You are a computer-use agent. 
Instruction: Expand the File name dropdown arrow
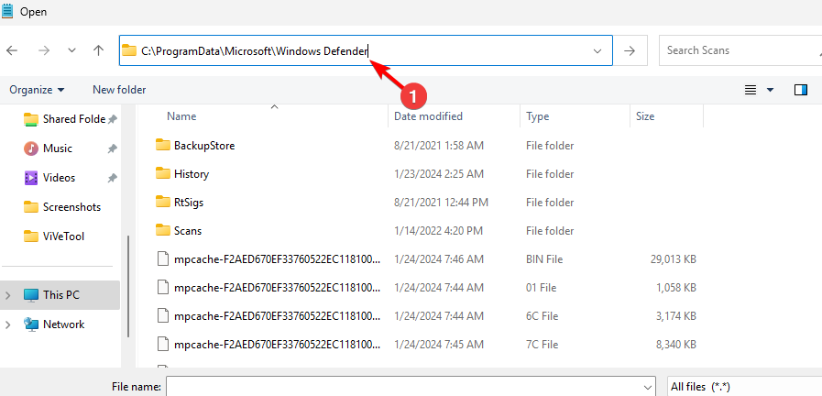point(647,387)
